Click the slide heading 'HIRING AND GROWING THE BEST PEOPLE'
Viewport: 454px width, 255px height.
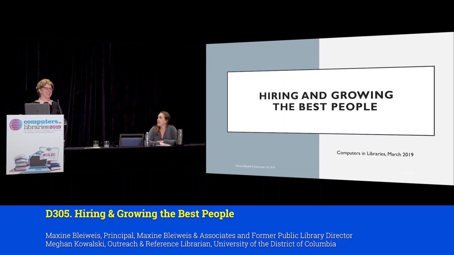click(326, 101)
